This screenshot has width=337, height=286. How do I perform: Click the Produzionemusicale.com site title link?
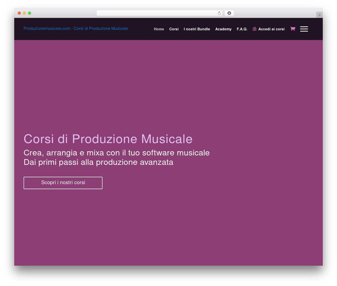pyautogui.click(x=76, y=28)
